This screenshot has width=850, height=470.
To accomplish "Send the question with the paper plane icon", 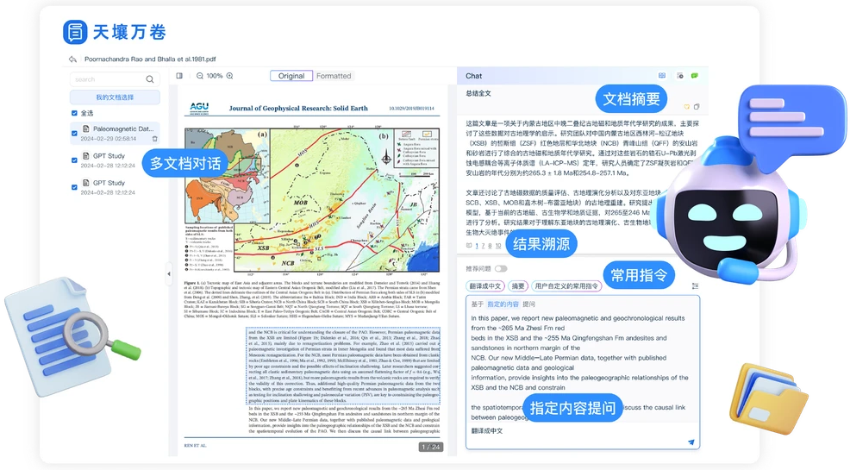I will (691, 442).
